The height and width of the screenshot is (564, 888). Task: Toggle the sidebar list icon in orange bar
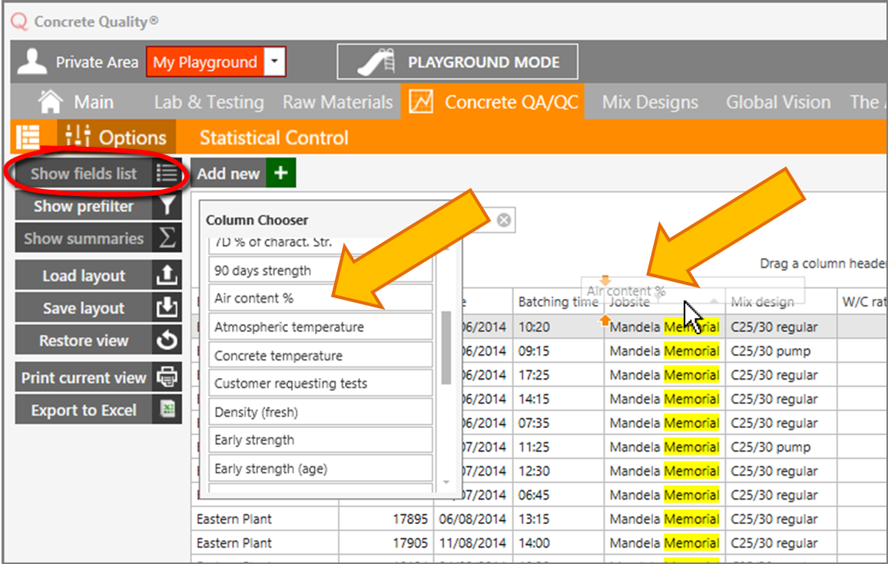click(x=28, y=137)
